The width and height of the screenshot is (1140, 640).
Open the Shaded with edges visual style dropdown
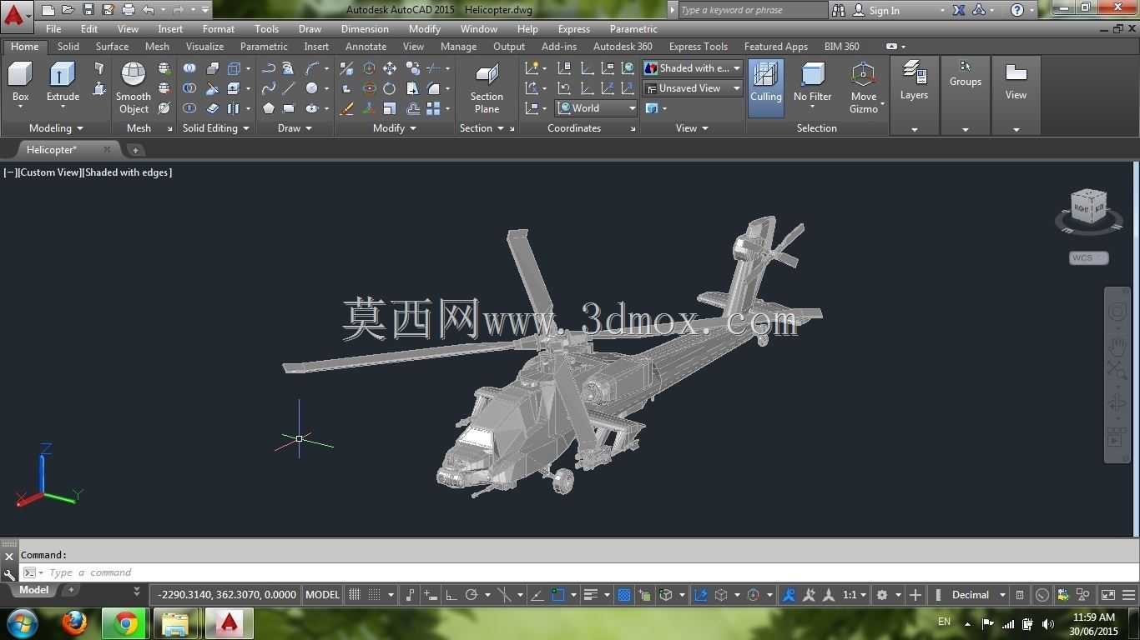click(x=693, y=68)
